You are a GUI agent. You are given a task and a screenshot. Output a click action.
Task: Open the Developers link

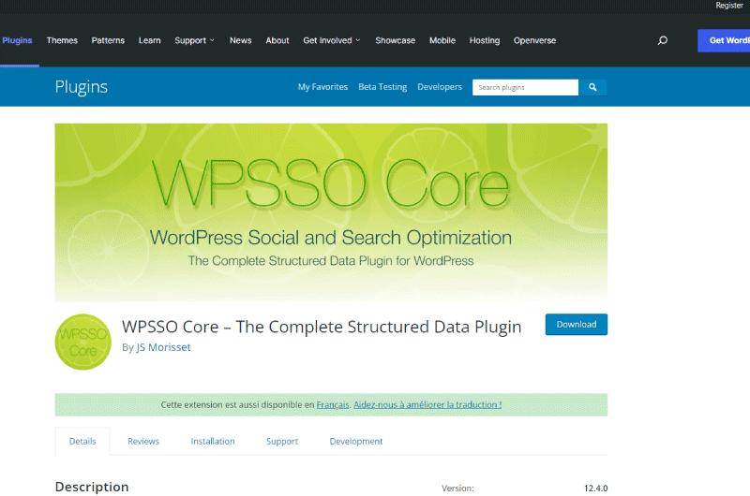tap(440, 87)
